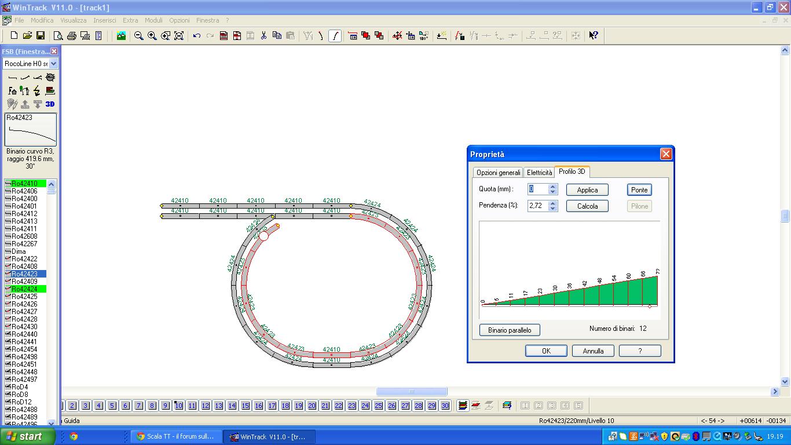This screenshot has width=791, height=445.
Task: Open the Moduli menu
Action: tap(153, 20)
